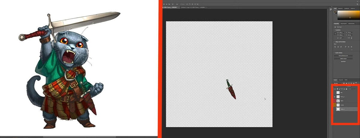Click the Y position field in Transform

click(351, 35)
